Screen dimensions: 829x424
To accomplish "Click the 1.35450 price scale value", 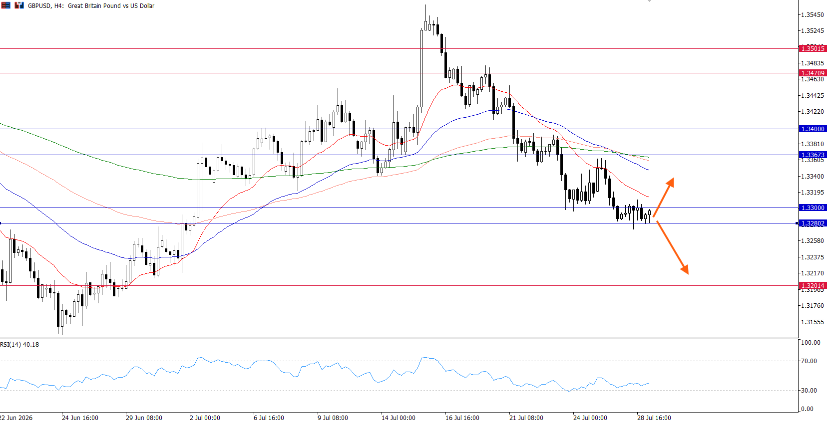I will point(812,14).
